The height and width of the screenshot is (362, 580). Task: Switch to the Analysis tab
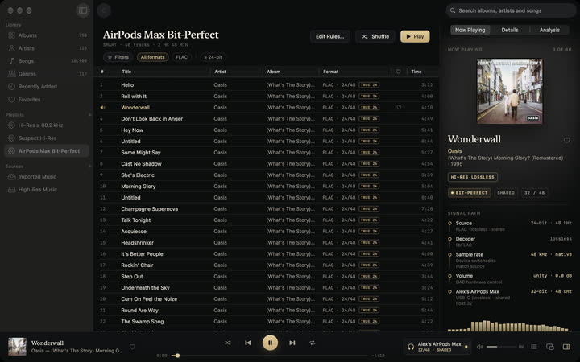coord(549,30)
